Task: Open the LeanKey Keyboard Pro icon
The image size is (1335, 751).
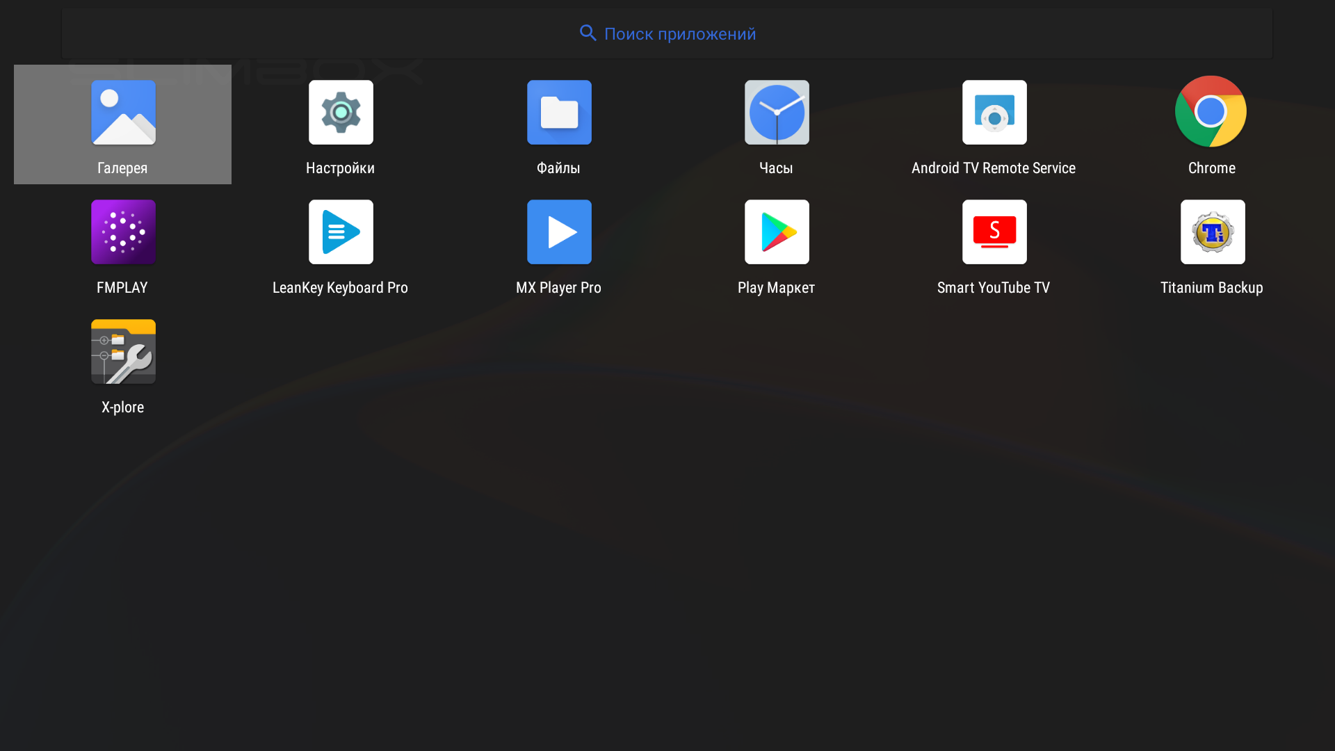Action: 341,232
